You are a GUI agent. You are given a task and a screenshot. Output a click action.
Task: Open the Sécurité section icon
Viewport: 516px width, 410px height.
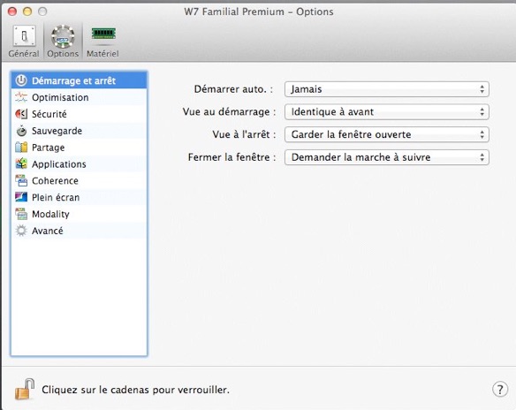[x=21, y=114]
